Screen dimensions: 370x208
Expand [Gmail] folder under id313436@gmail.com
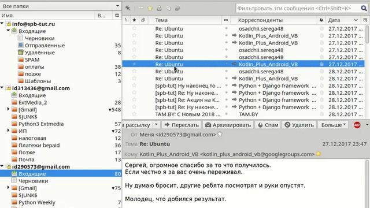coord(9,109)
